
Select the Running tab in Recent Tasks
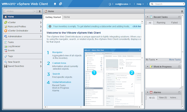coord(161,23)
